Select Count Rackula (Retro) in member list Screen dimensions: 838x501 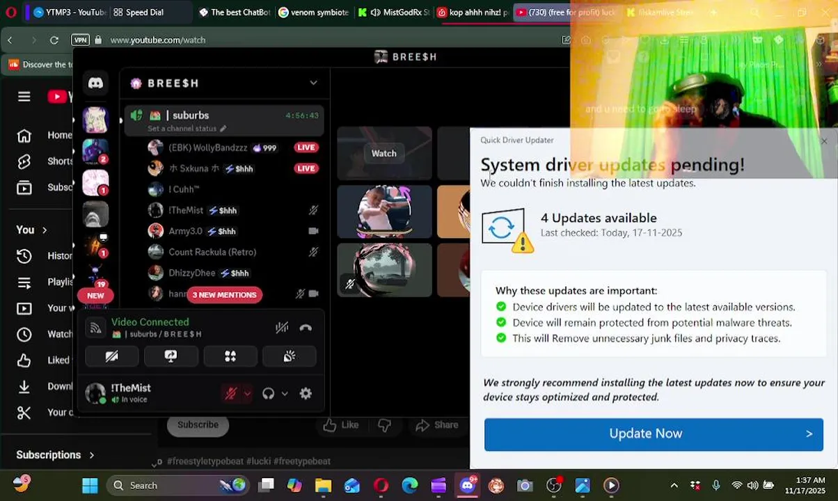[x=212, y=252]
